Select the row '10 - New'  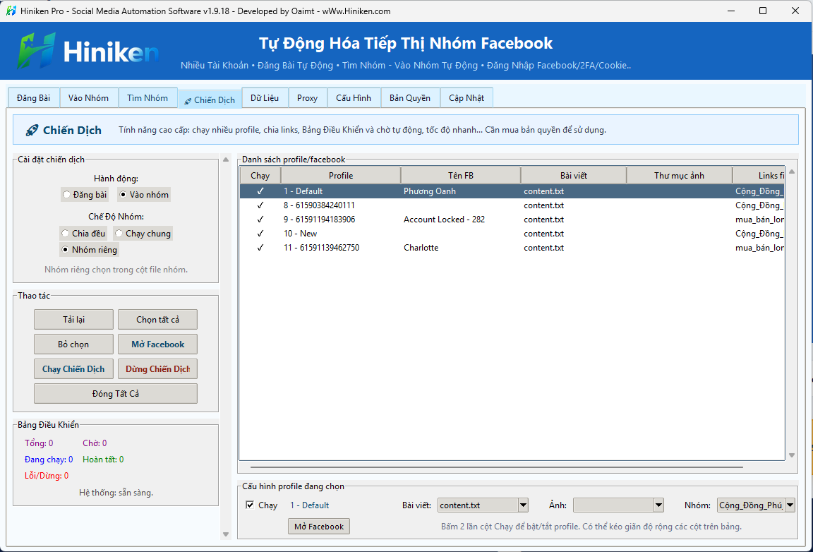[512, 234]
